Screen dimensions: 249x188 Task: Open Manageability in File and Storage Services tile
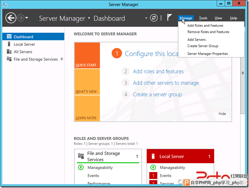100,167
